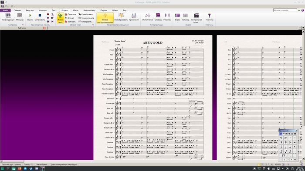Jump the playback line to score start

pyautogui.click(x=48, y=22)
